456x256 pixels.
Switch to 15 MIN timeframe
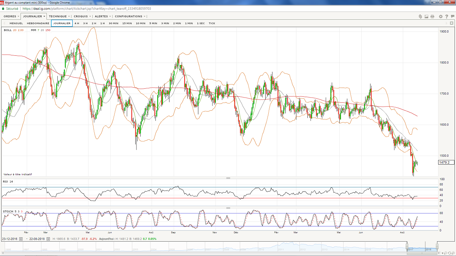(127, 23)
